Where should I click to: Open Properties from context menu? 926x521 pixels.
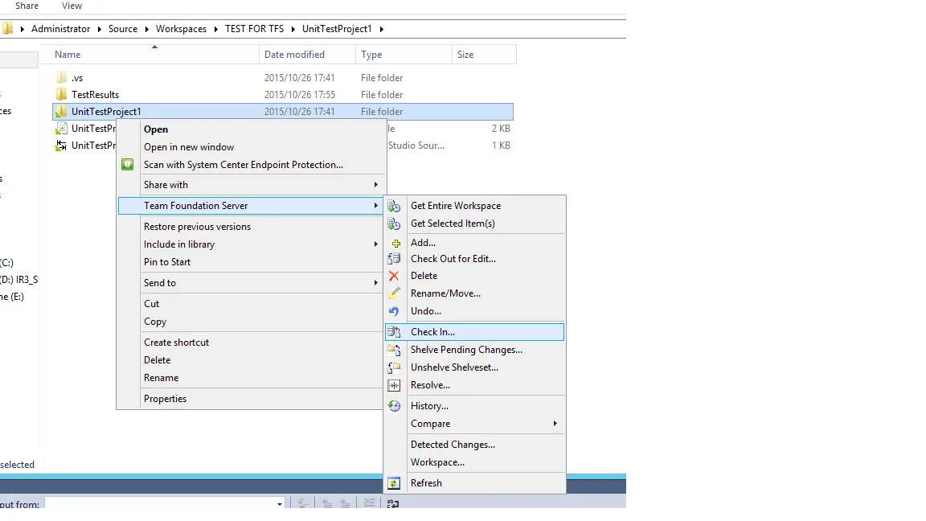coord(166,399)
